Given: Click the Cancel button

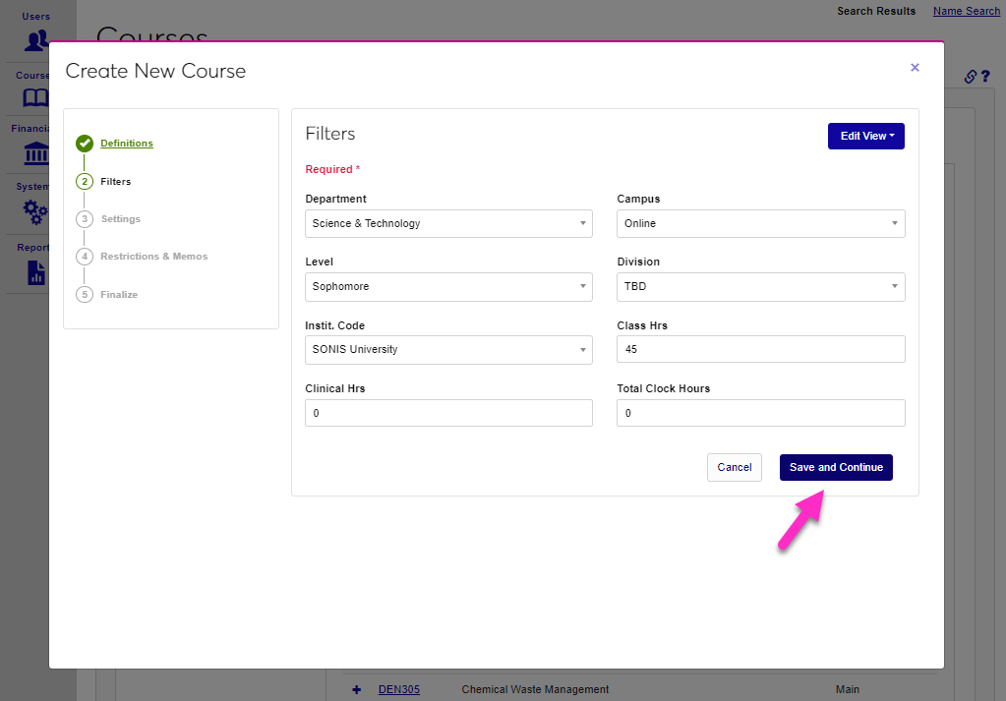Looking at the screenshot, I should [734, 467].
